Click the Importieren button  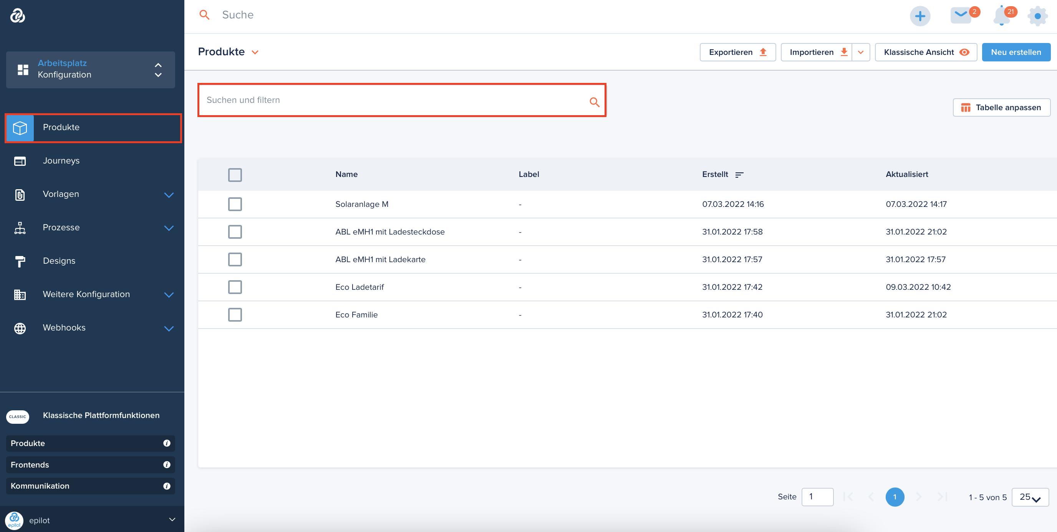pos(816,52)
